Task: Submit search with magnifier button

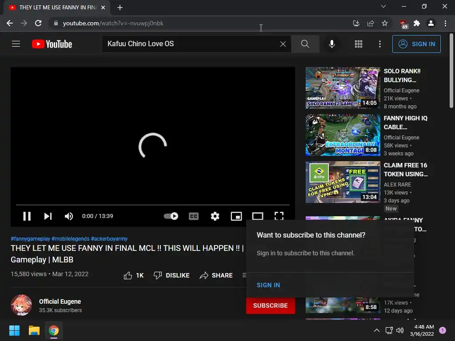Action: pyautogui.click(x=305, y=44)
